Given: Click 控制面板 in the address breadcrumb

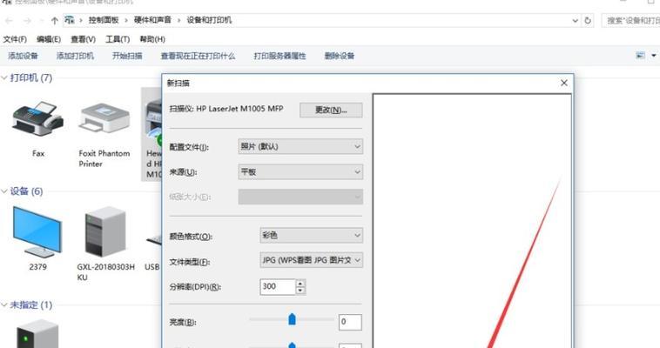Looking at the screenshot, I should [x=104, y=20].
